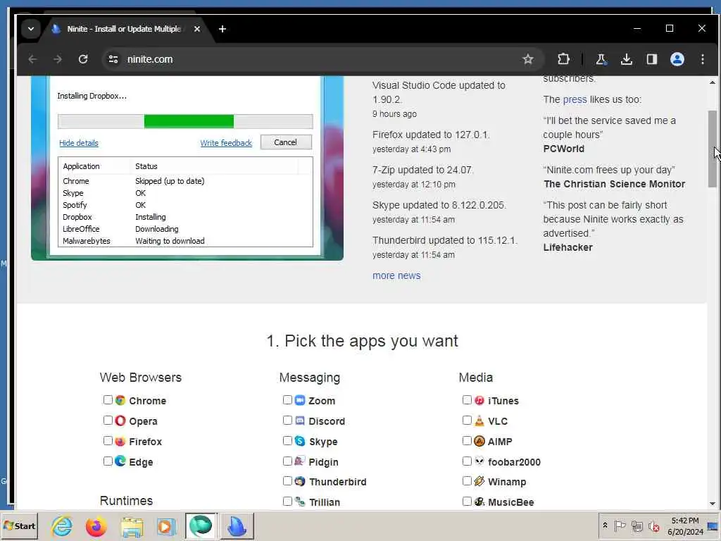The image size is (721, 541).
Task: Select the Ninite browser tab
Action: [x=124, y=29]
